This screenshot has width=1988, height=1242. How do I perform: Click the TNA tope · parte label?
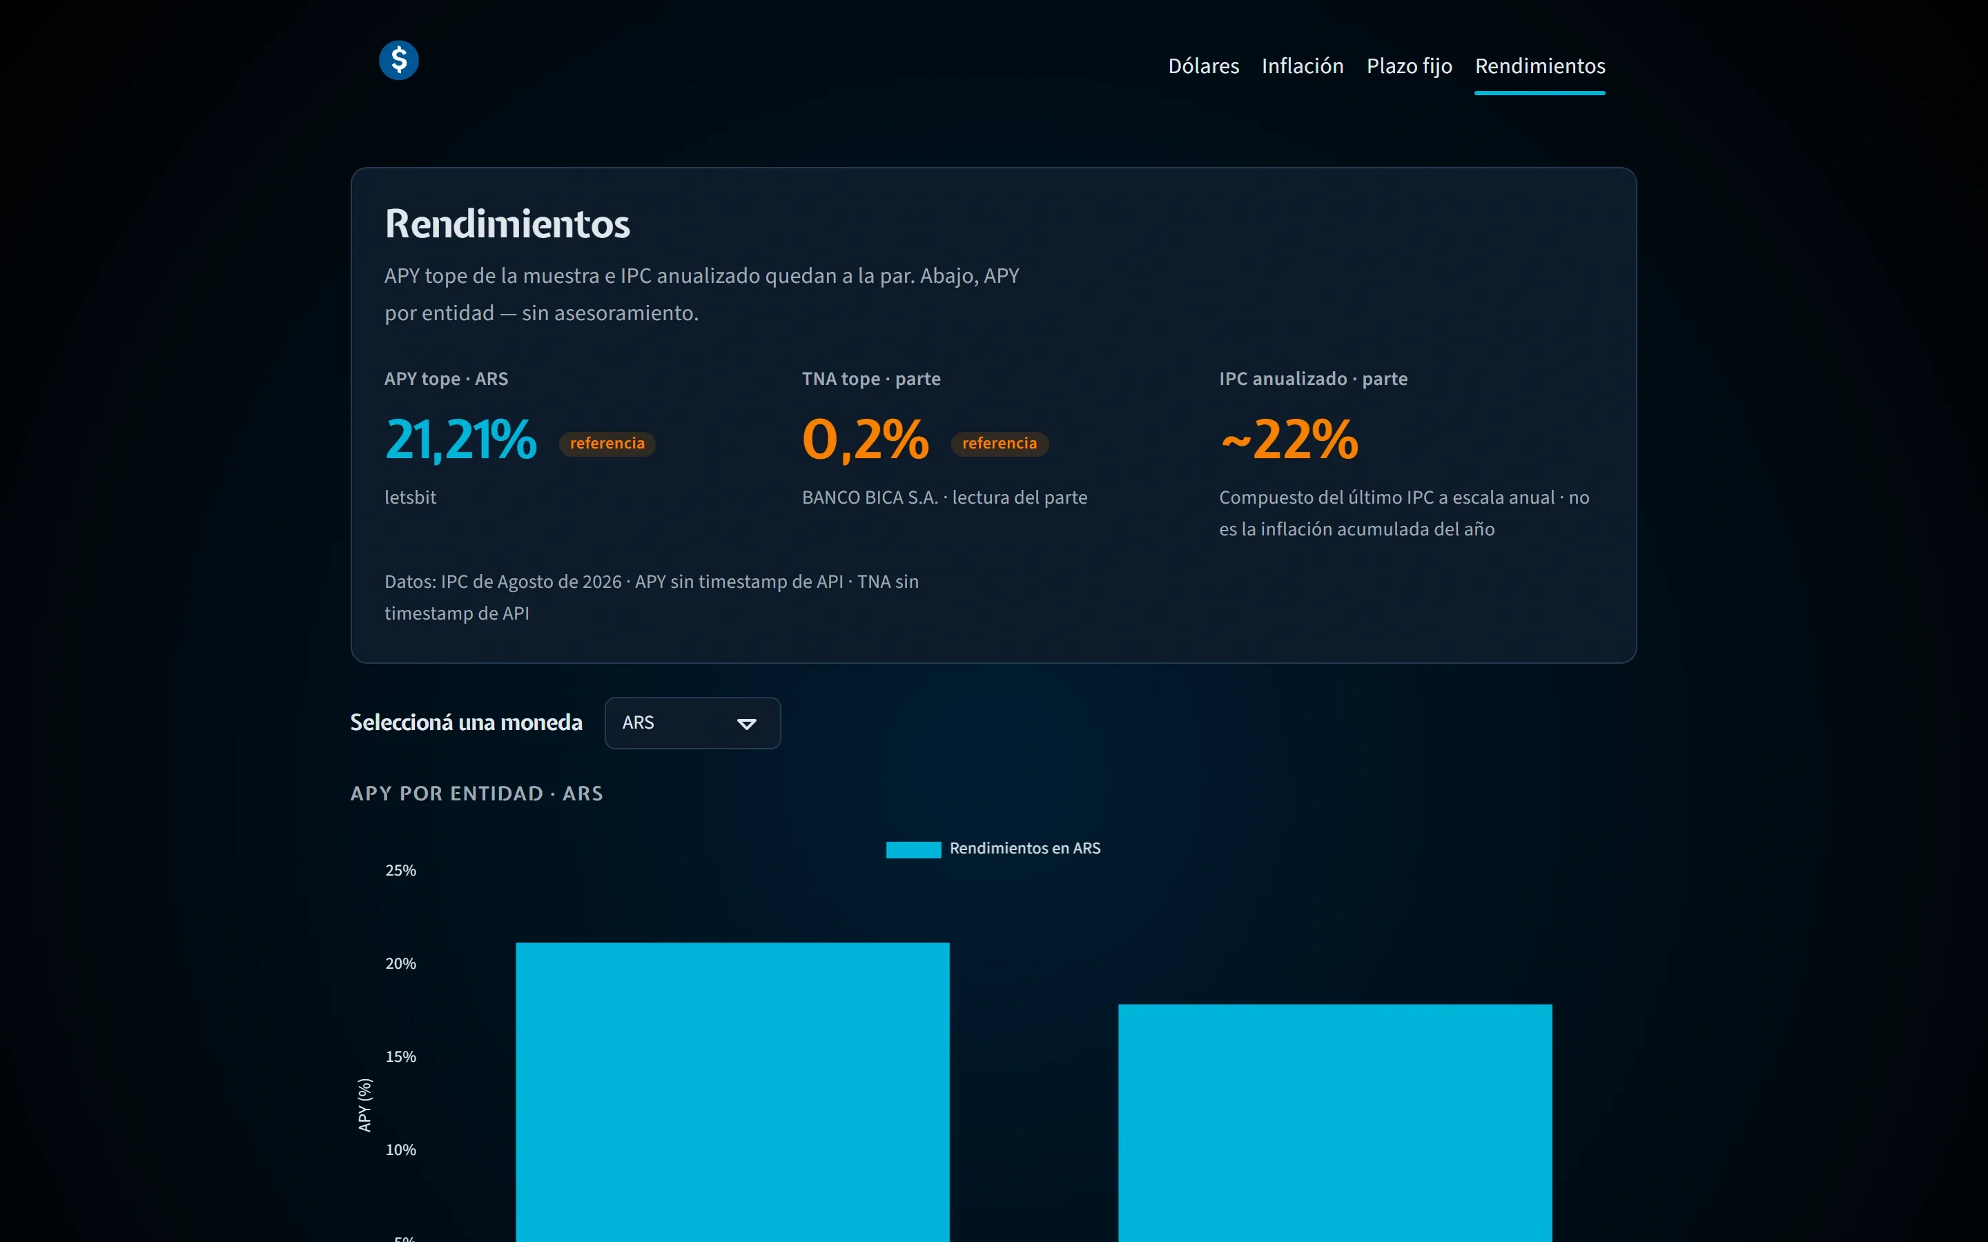point(870,379)
